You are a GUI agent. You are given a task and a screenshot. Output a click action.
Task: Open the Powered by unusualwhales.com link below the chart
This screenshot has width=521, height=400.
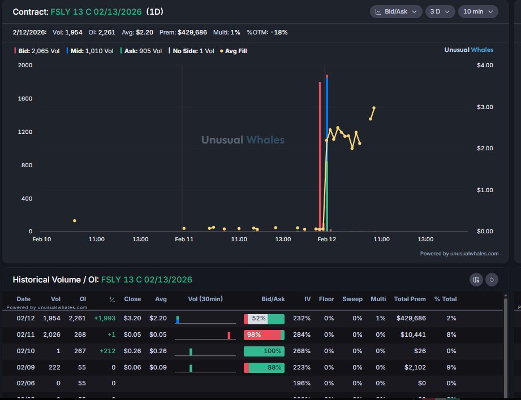coord(459,254)
